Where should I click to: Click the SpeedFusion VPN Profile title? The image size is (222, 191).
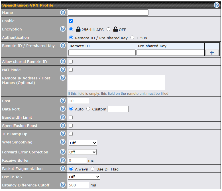pyautogui.click(x=28, y=5)
